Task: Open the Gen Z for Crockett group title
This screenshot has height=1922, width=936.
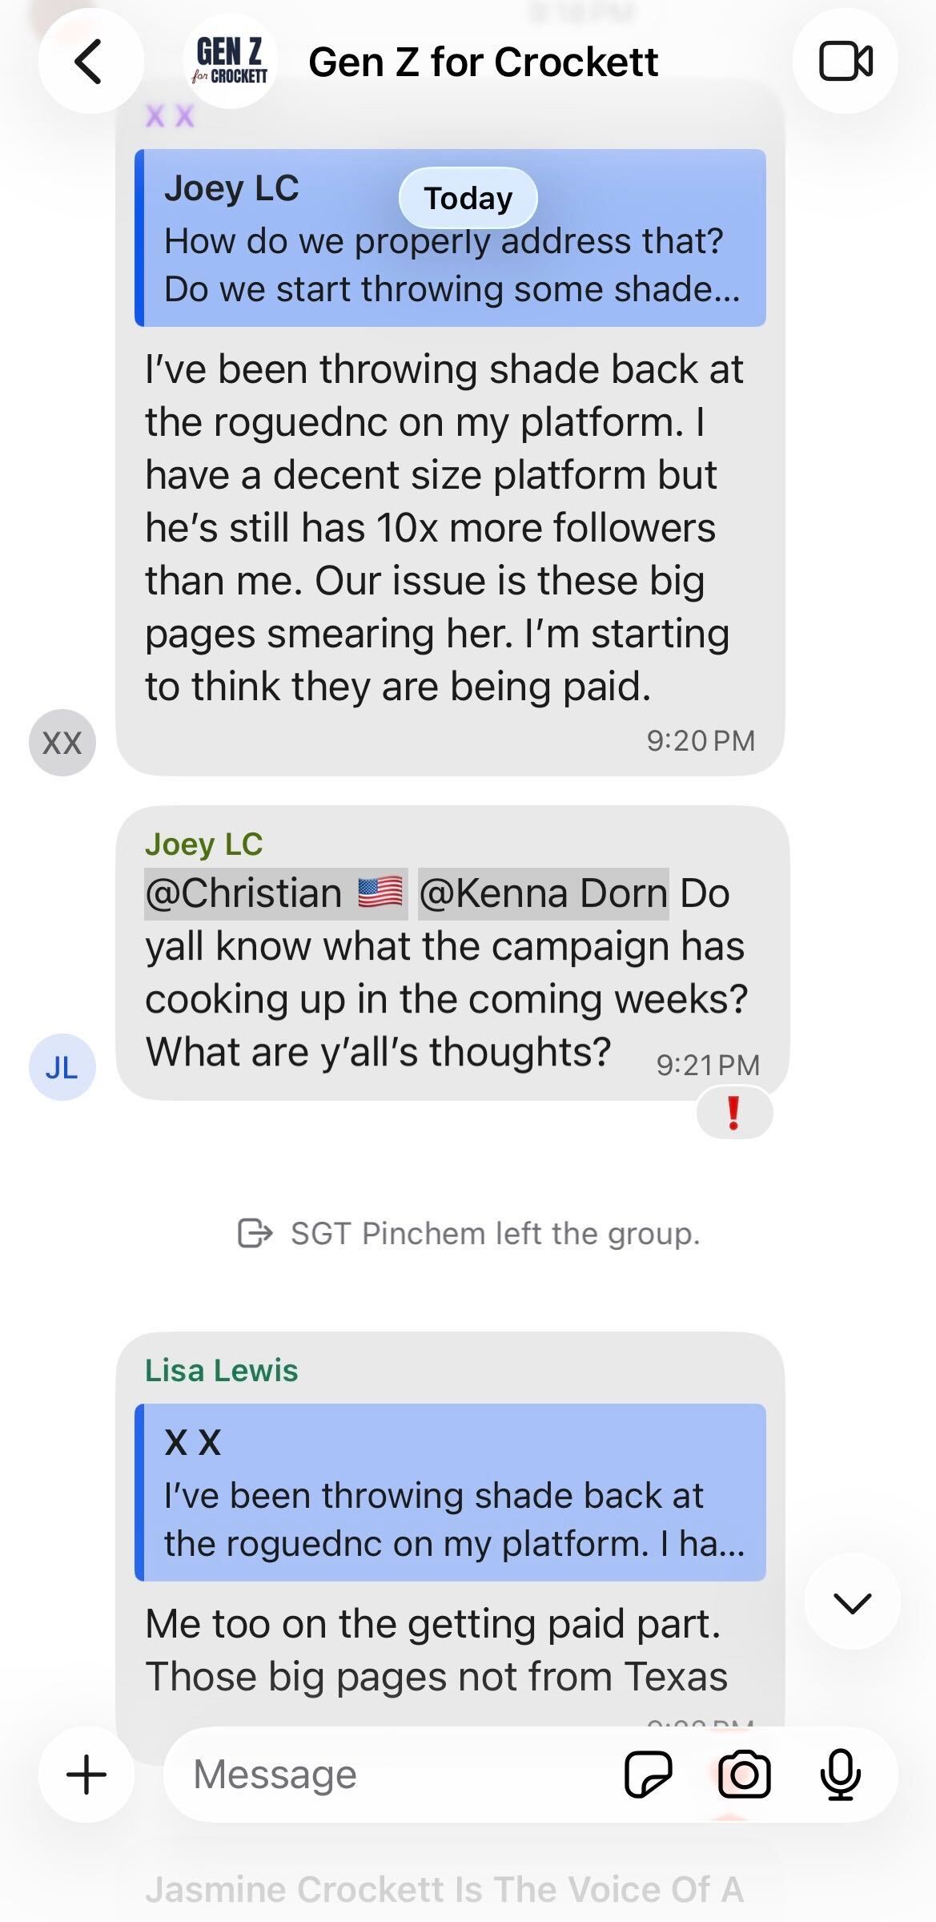Action: (483, 62)
